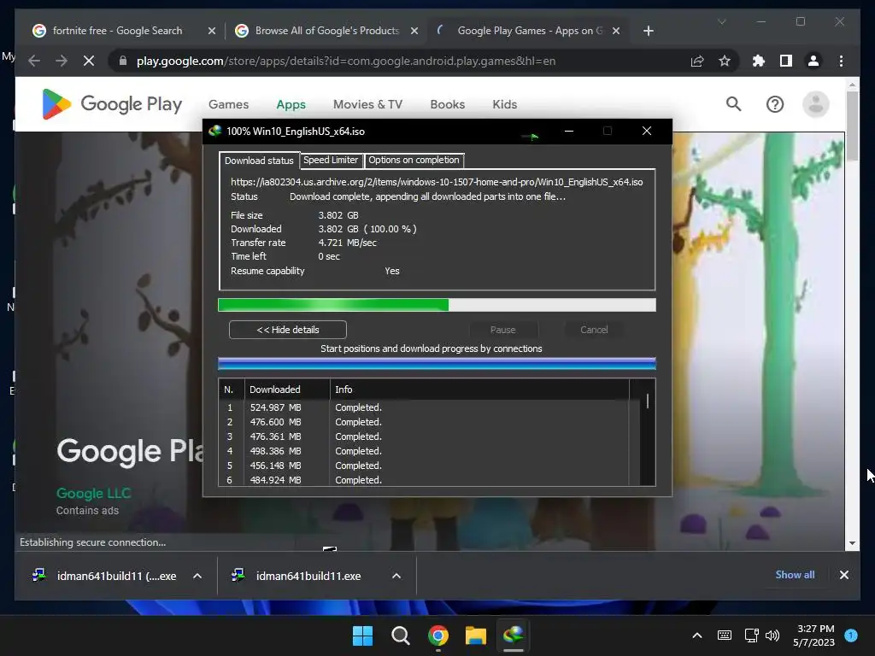Select connection row with 524.987 MB

pyautogui.click(x=424, y=407)
